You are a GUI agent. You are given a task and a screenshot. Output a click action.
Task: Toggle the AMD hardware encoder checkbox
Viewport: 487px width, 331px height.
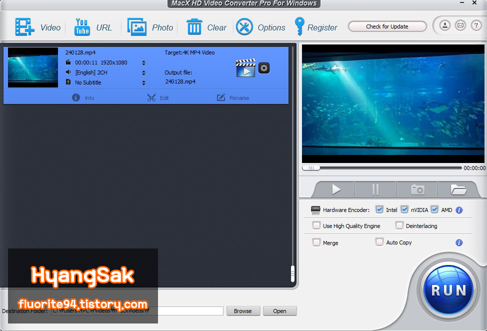(x=434, y=209)
